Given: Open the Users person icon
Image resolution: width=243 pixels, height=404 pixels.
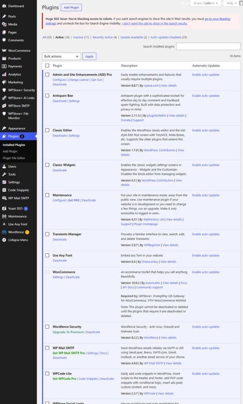Looking at the screenshot, I should click(4, 167).
